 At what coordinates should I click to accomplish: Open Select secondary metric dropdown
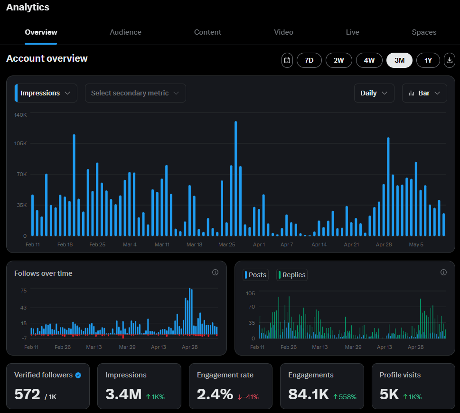[x=135, y=93]
